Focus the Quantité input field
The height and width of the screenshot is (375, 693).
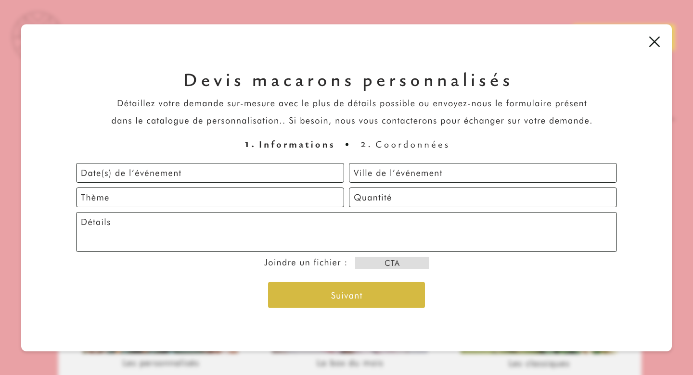point(483,197)
